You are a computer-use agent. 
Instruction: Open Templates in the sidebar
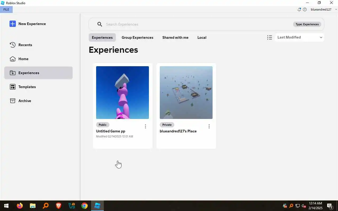pos(38,87)
